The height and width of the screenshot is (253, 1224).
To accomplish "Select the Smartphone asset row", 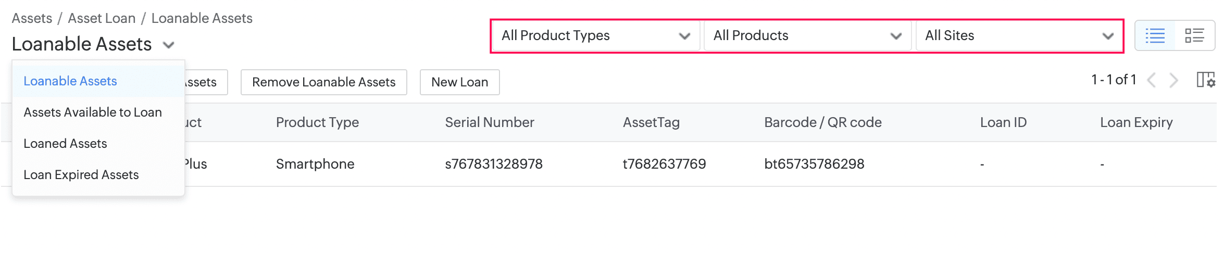I will pos(315,164).
